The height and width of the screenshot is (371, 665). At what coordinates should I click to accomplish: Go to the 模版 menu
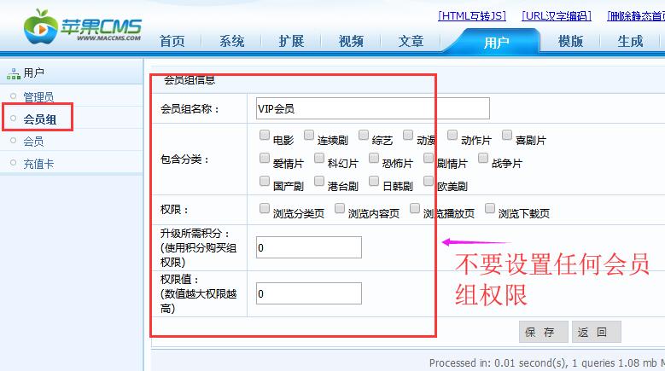(x=570, y=41)
